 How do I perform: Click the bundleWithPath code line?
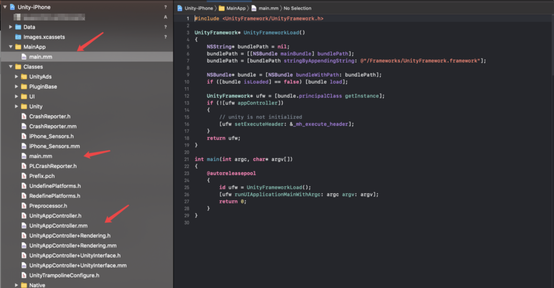pos(294,75)
